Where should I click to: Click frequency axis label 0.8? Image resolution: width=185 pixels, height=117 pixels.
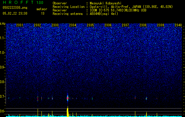click(x=3, y=82)
